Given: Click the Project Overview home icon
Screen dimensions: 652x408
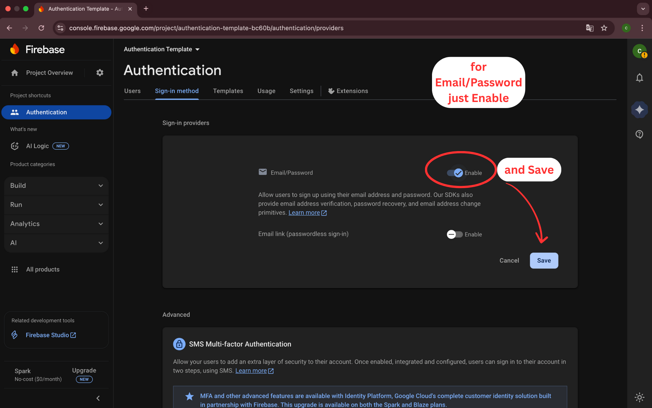Looking at the screenshot, I should click(x=15, y=73).
